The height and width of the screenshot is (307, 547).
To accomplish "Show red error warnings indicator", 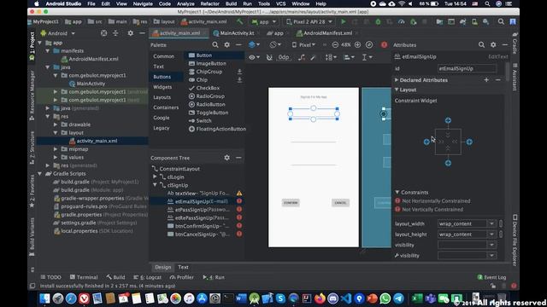I will (x=384, y=45).
